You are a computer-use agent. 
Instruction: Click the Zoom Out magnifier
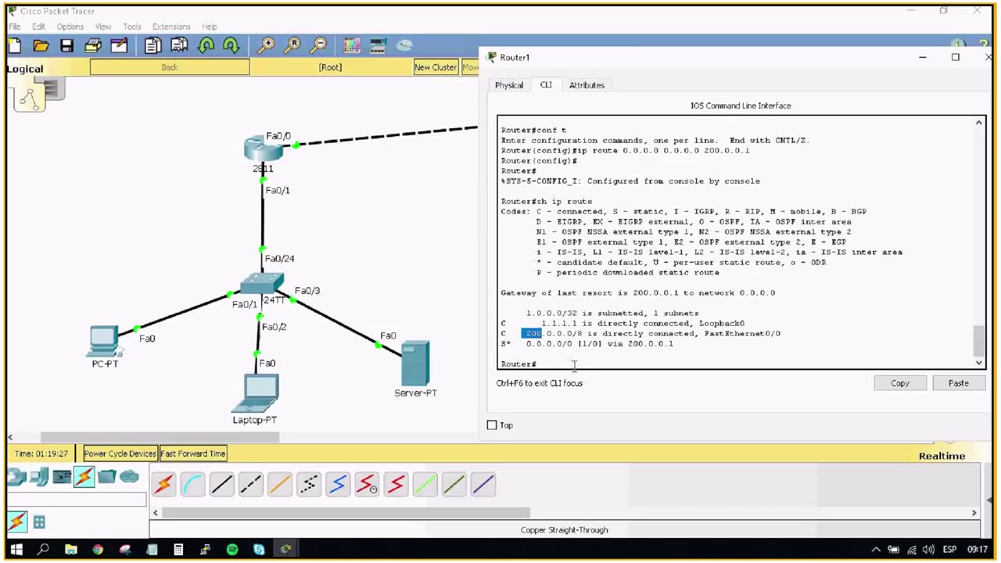(318, 46)
